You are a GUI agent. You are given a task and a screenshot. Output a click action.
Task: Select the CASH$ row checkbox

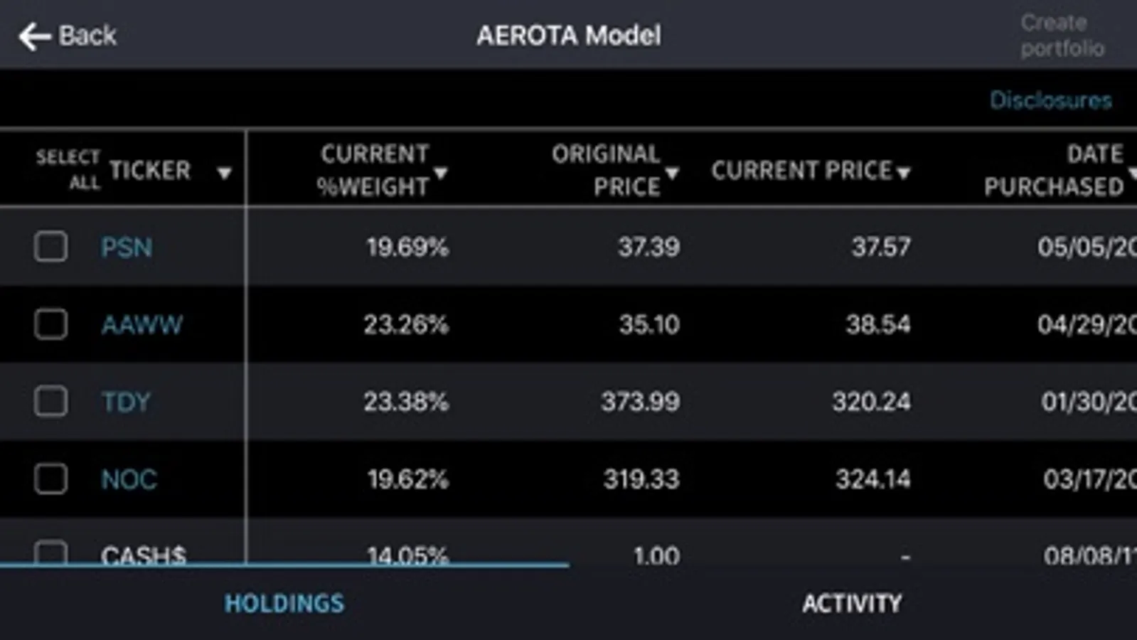[x=51, y=553]
